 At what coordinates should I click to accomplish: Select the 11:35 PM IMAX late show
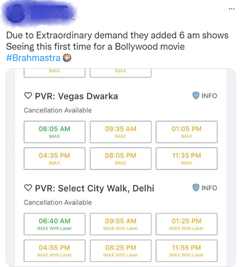point(187,159)
